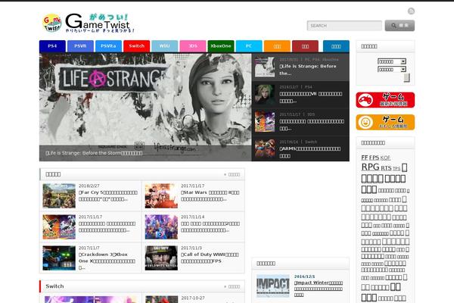Open the KOF tag link

click(x=385, y=158)
